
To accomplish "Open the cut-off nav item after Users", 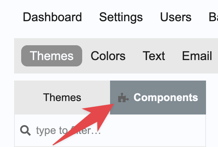I will (x=213, y=17).
